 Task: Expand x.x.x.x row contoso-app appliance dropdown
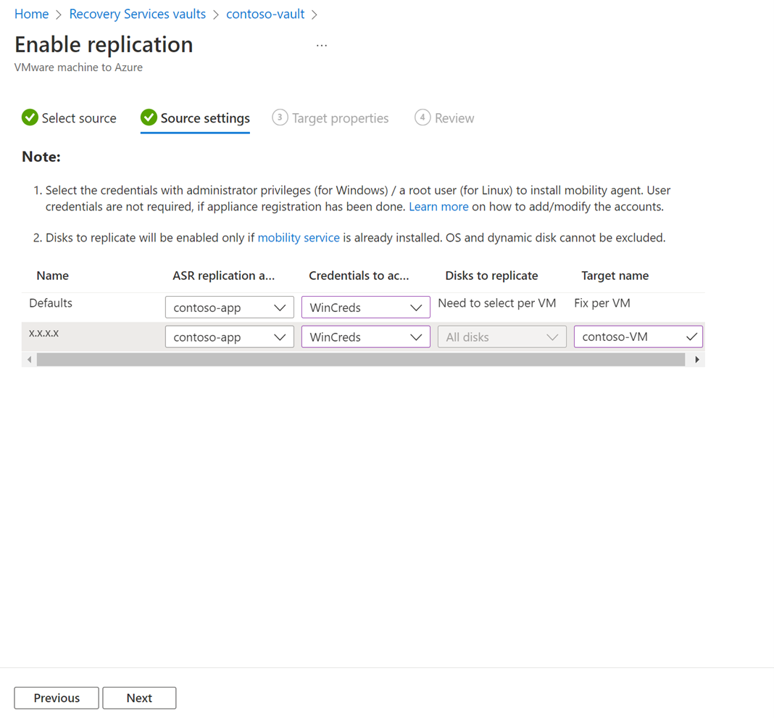click(230, 337)
